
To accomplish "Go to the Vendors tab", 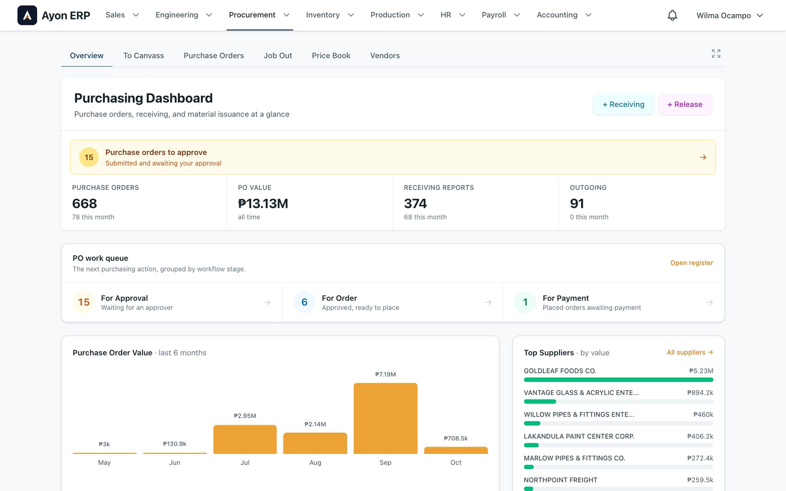I will tap(385, 55).
